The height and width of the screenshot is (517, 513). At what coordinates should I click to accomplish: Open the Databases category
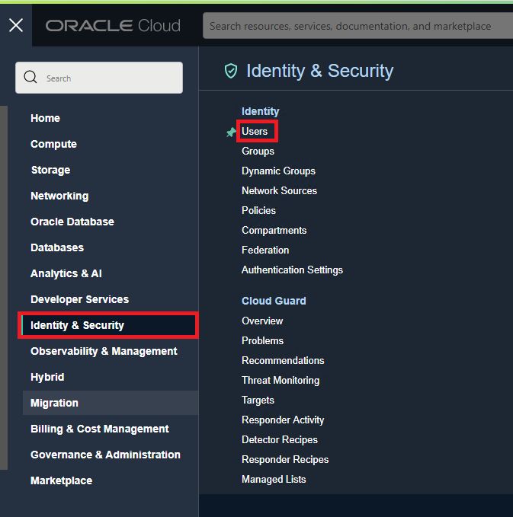pos(57,247)
